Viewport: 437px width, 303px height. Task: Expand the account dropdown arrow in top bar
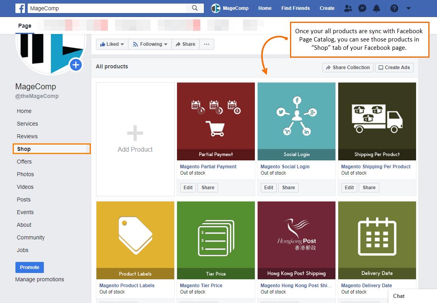tap(408, 8)
